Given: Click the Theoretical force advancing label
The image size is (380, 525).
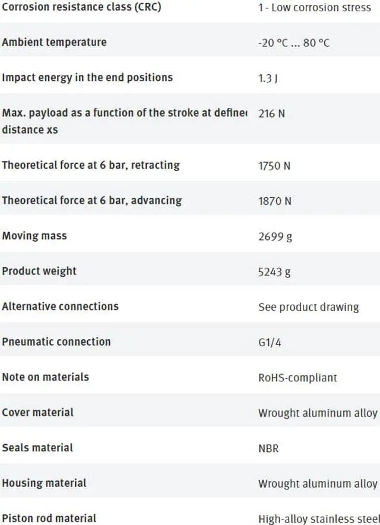Looking at the screenshot, I should pyautogui.click(x=91, y=200).
